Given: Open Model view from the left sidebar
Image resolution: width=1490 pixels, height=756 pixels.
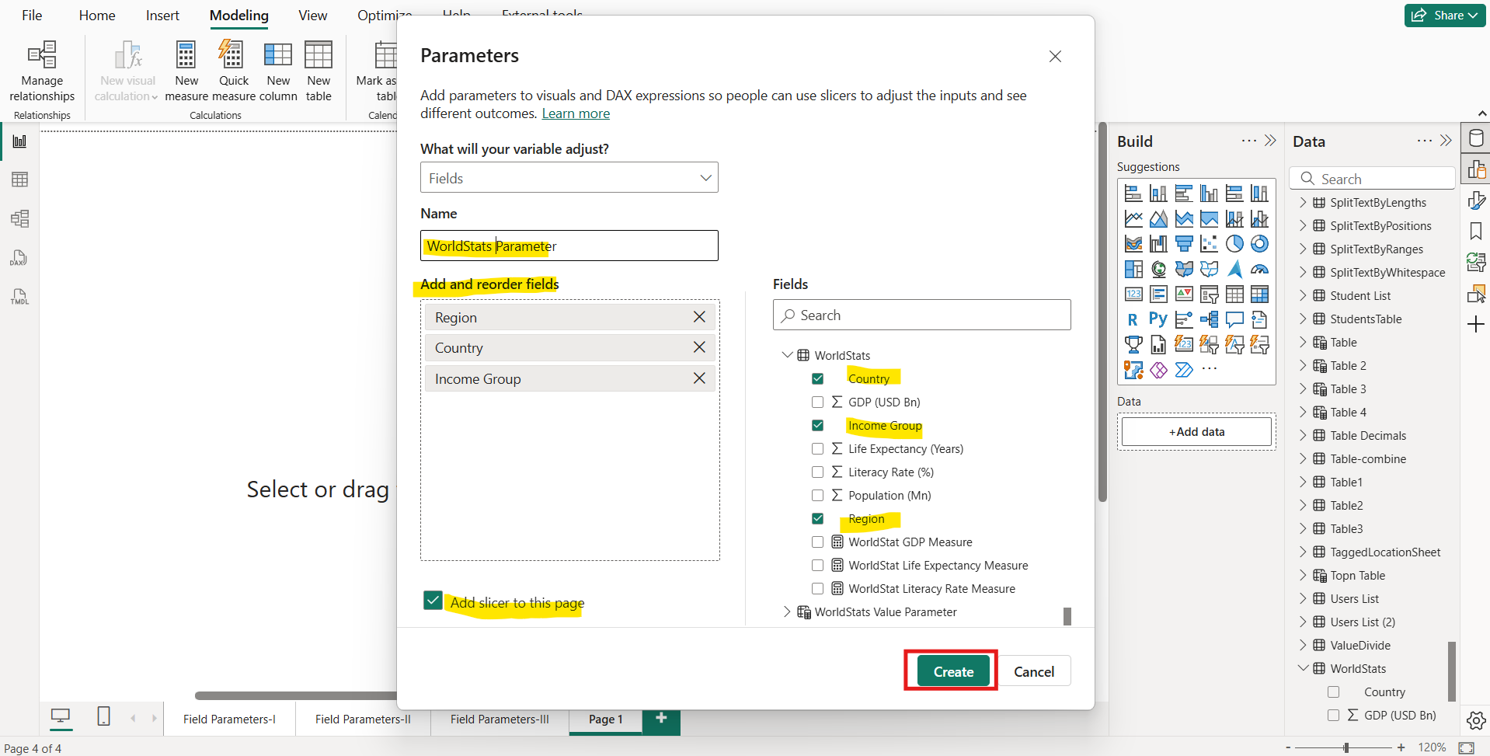Looking at the screenshot, I should coord(19,218).
